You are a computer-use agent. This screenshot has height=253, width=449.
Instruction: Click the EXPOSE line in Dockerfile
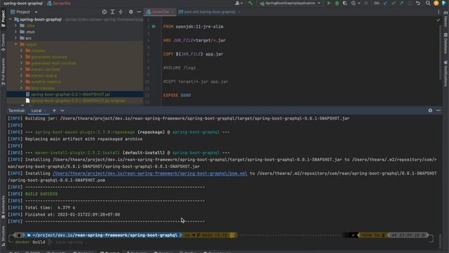(x=177, y=96)
